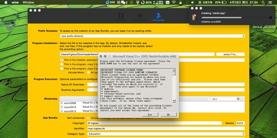Select the third 'This is the program' radio option
The image size is (277, 138).
(62, 68)
